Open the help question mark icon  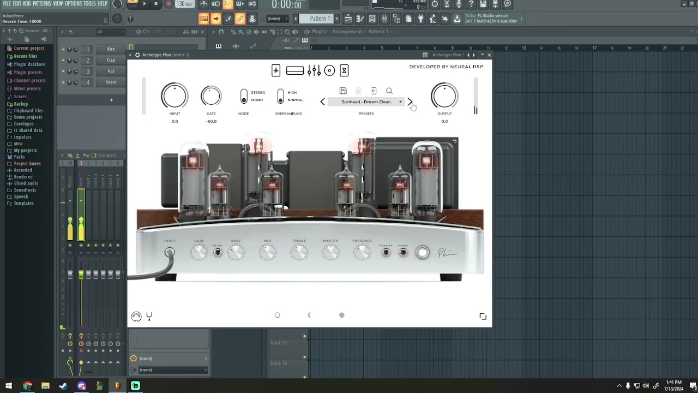471,4
